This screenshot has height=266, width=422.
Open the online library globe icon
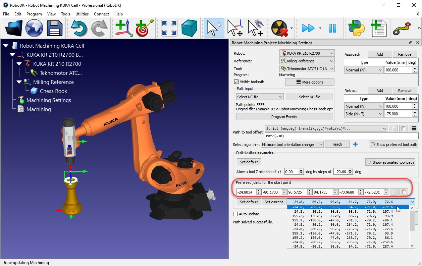34,28
